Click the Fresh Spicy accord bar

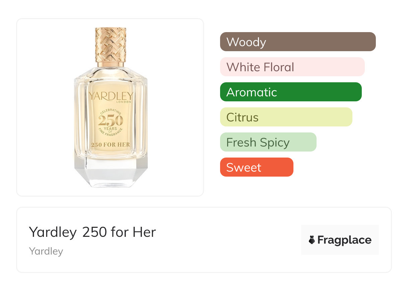(268, 142)
